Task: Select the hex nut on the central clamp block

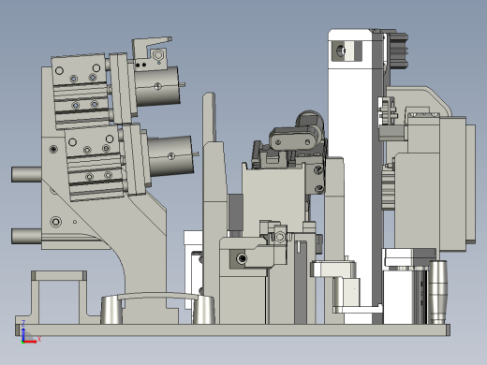Action: pos(280,237)
